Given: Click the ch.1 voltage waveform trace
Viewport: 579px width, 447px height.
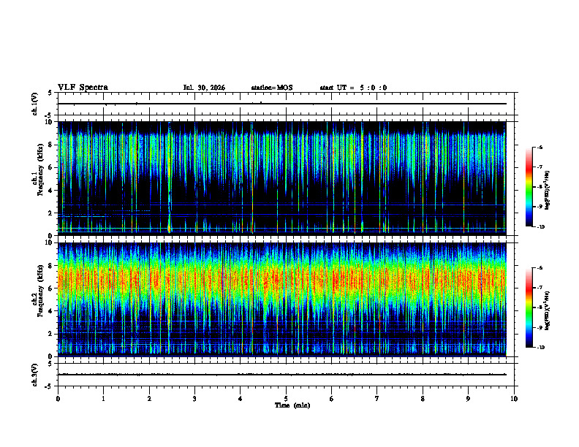Looking at the screenshot, I should click(x=281, y=104).
